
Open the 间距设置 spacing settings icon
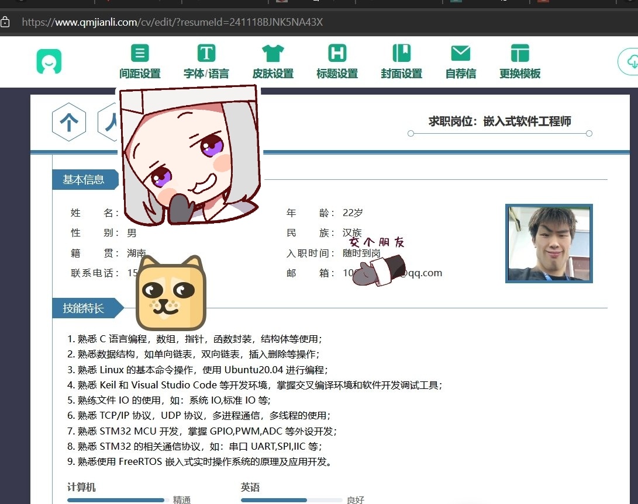point(139,53)
